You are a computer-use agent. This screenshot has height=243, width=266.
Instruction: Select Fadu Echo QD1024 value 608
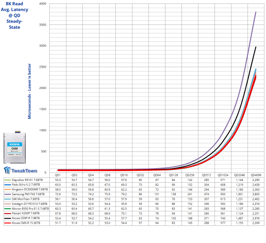(223, 185)
